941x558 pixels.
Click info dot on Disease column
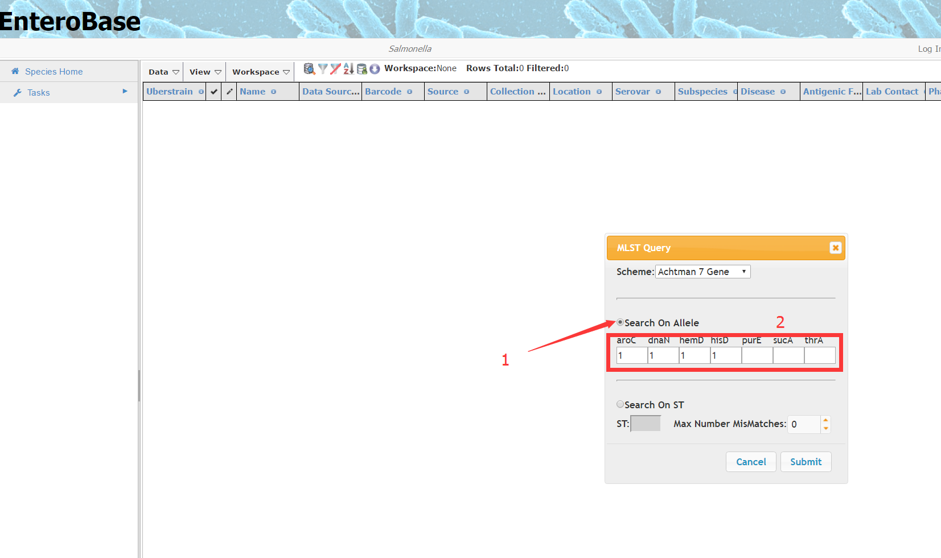(783, 92)
